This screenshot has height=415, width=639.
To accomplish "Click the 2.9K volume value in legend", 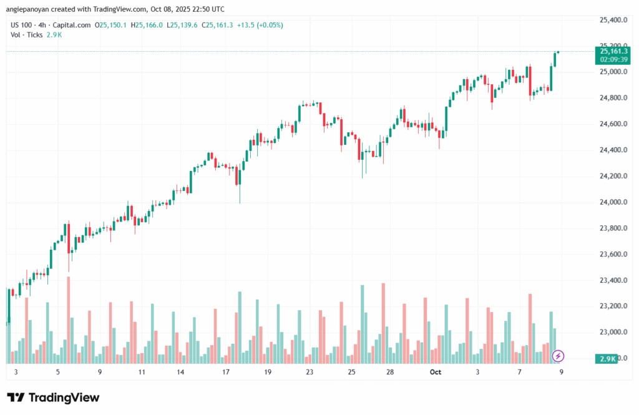I will [56, 34].
